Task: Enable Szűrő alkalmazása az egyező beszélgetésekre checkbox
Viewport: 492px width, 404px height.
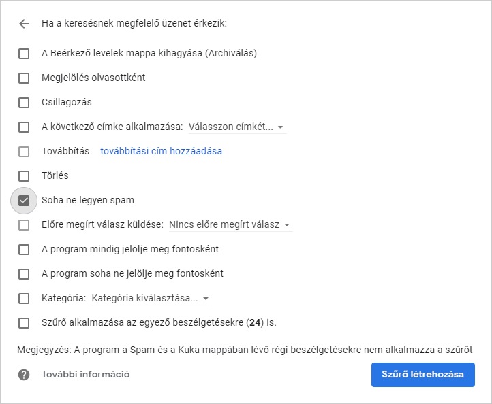Action: (24, 322)
